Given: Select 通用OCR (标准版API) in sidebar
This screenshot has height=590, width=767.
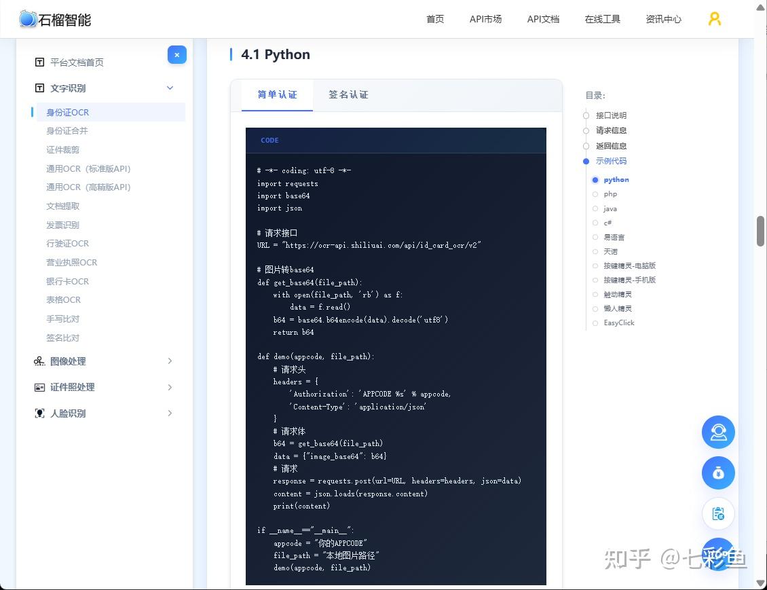Looking at the screenshot, I should coord(88,169).
